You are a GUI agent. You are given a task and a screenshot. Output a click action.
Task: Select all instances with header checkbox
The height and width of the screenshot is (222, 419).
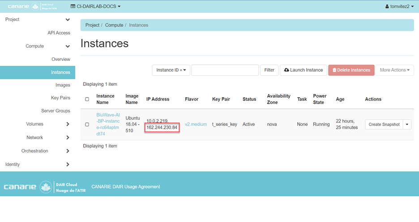click(x=87, y=99)
